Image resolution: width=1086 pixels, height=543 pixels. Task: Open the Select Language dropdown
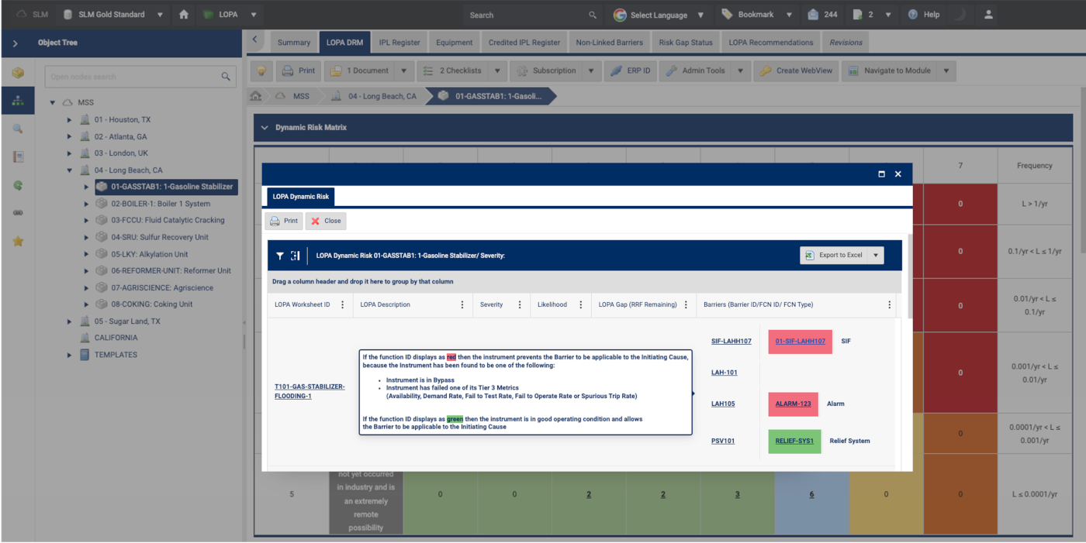pos(659,15)
